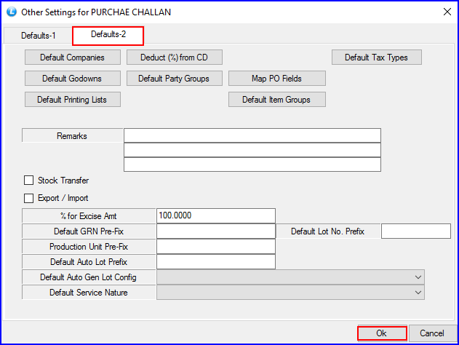Click the Default Service Nature label
Viewport: 459px width, 345px height.
[x=89, y=293]
